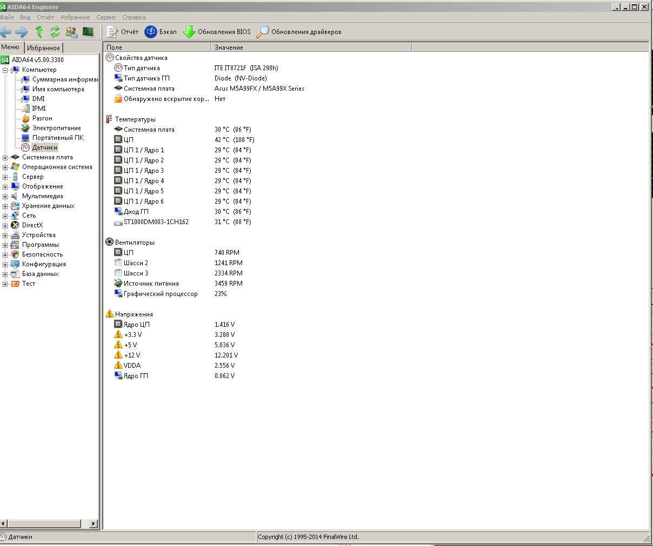Select Суммарная информация in the tree

click(65, 79)
